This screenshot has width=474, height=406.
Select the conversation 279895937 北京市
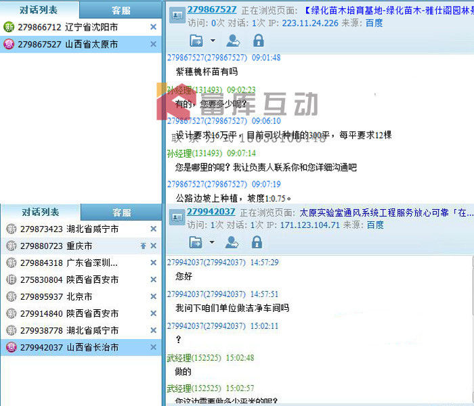(81, 296)
